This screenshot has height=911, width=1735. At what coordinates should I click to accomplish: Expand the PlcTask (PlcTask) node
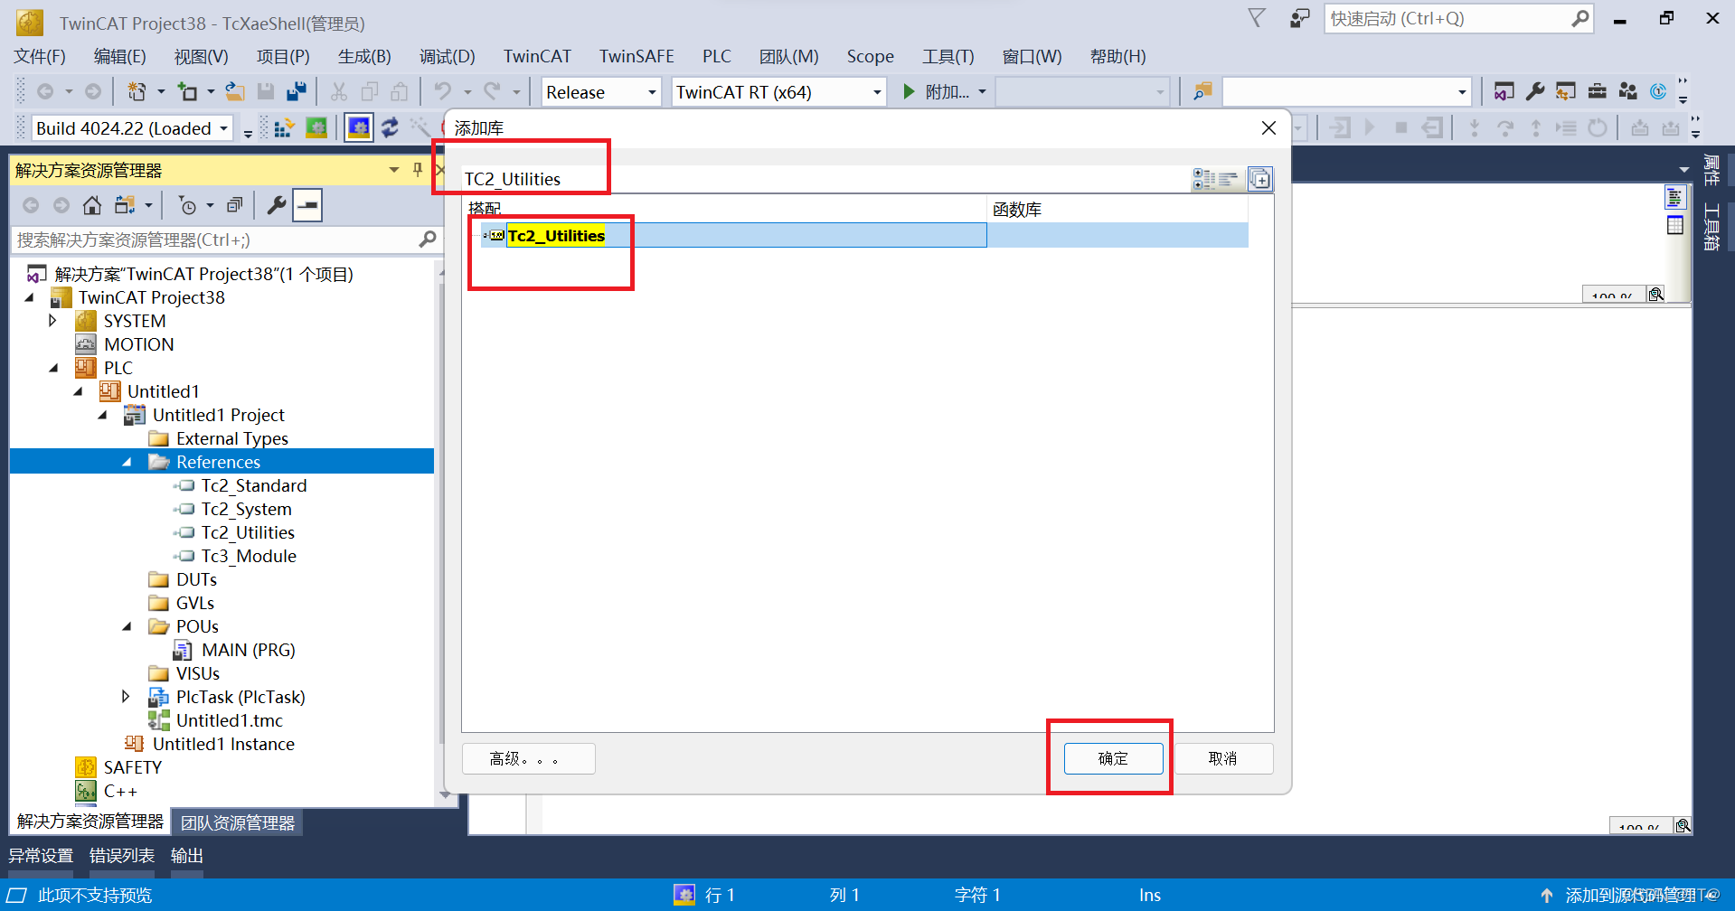tap(126, 697)
